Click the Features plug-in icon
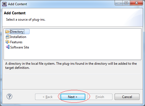 7,42
